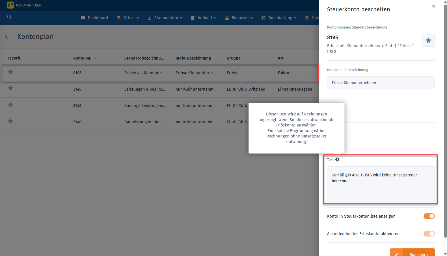This screenshot has width=447, height=256.
Task: Open the search magnifier icon
Action: pos(9,17)
